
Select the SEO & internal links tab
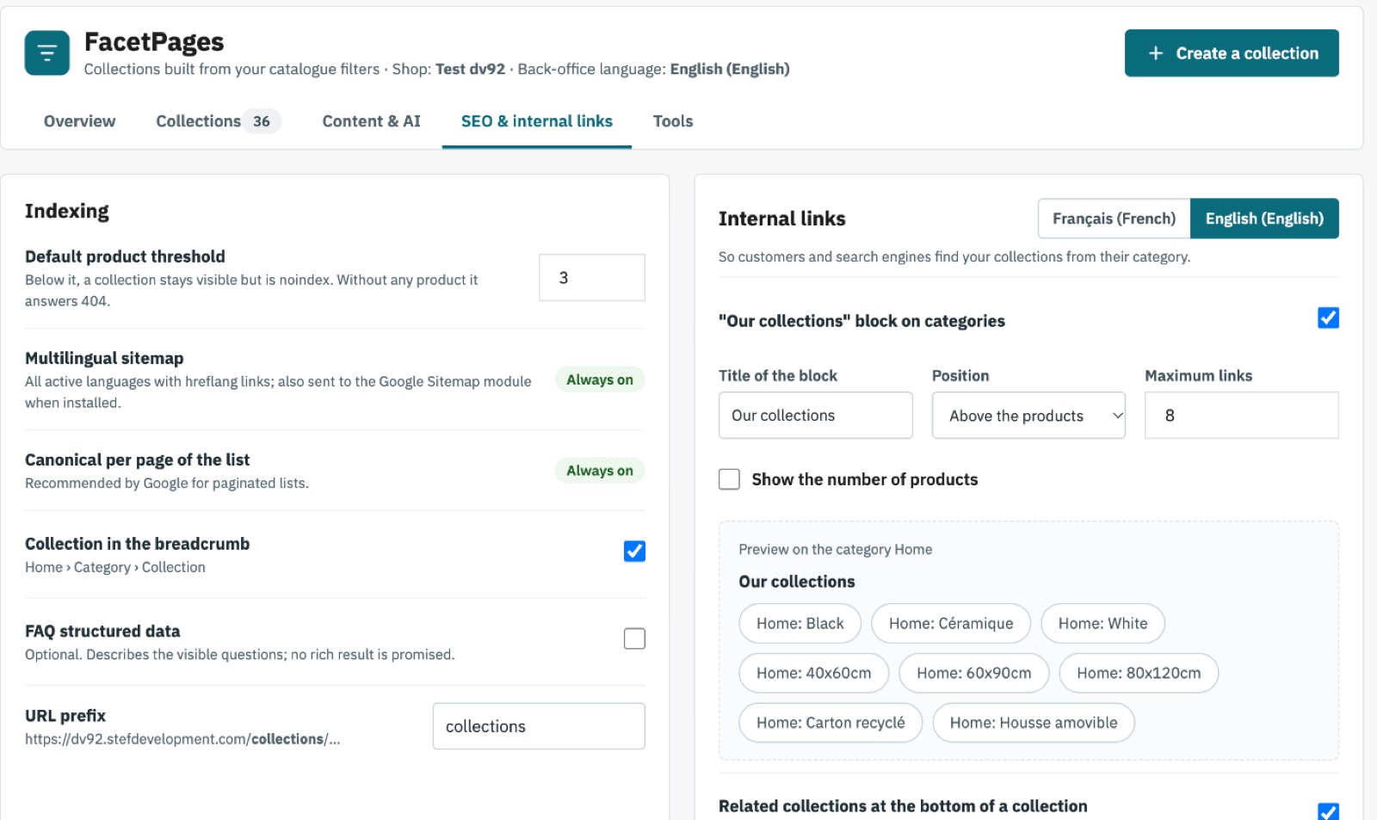[x=537, y=121]
